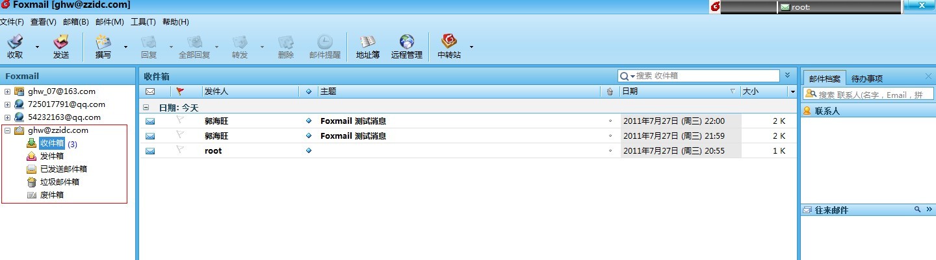Toggle flag on the 22:00 Foxmail 测试消息 email
The image size is (936, 260).
pos(181,121)
